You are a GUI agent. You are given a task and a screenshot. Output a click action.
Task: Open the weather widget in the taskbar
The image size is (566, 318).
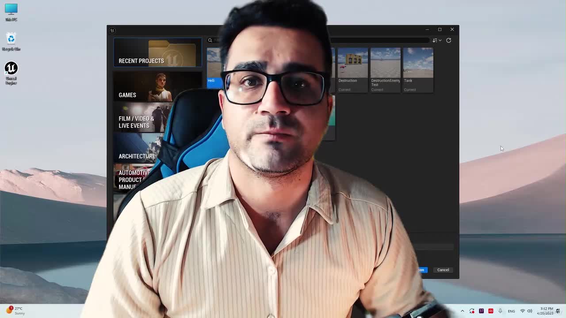click(16, 310)
